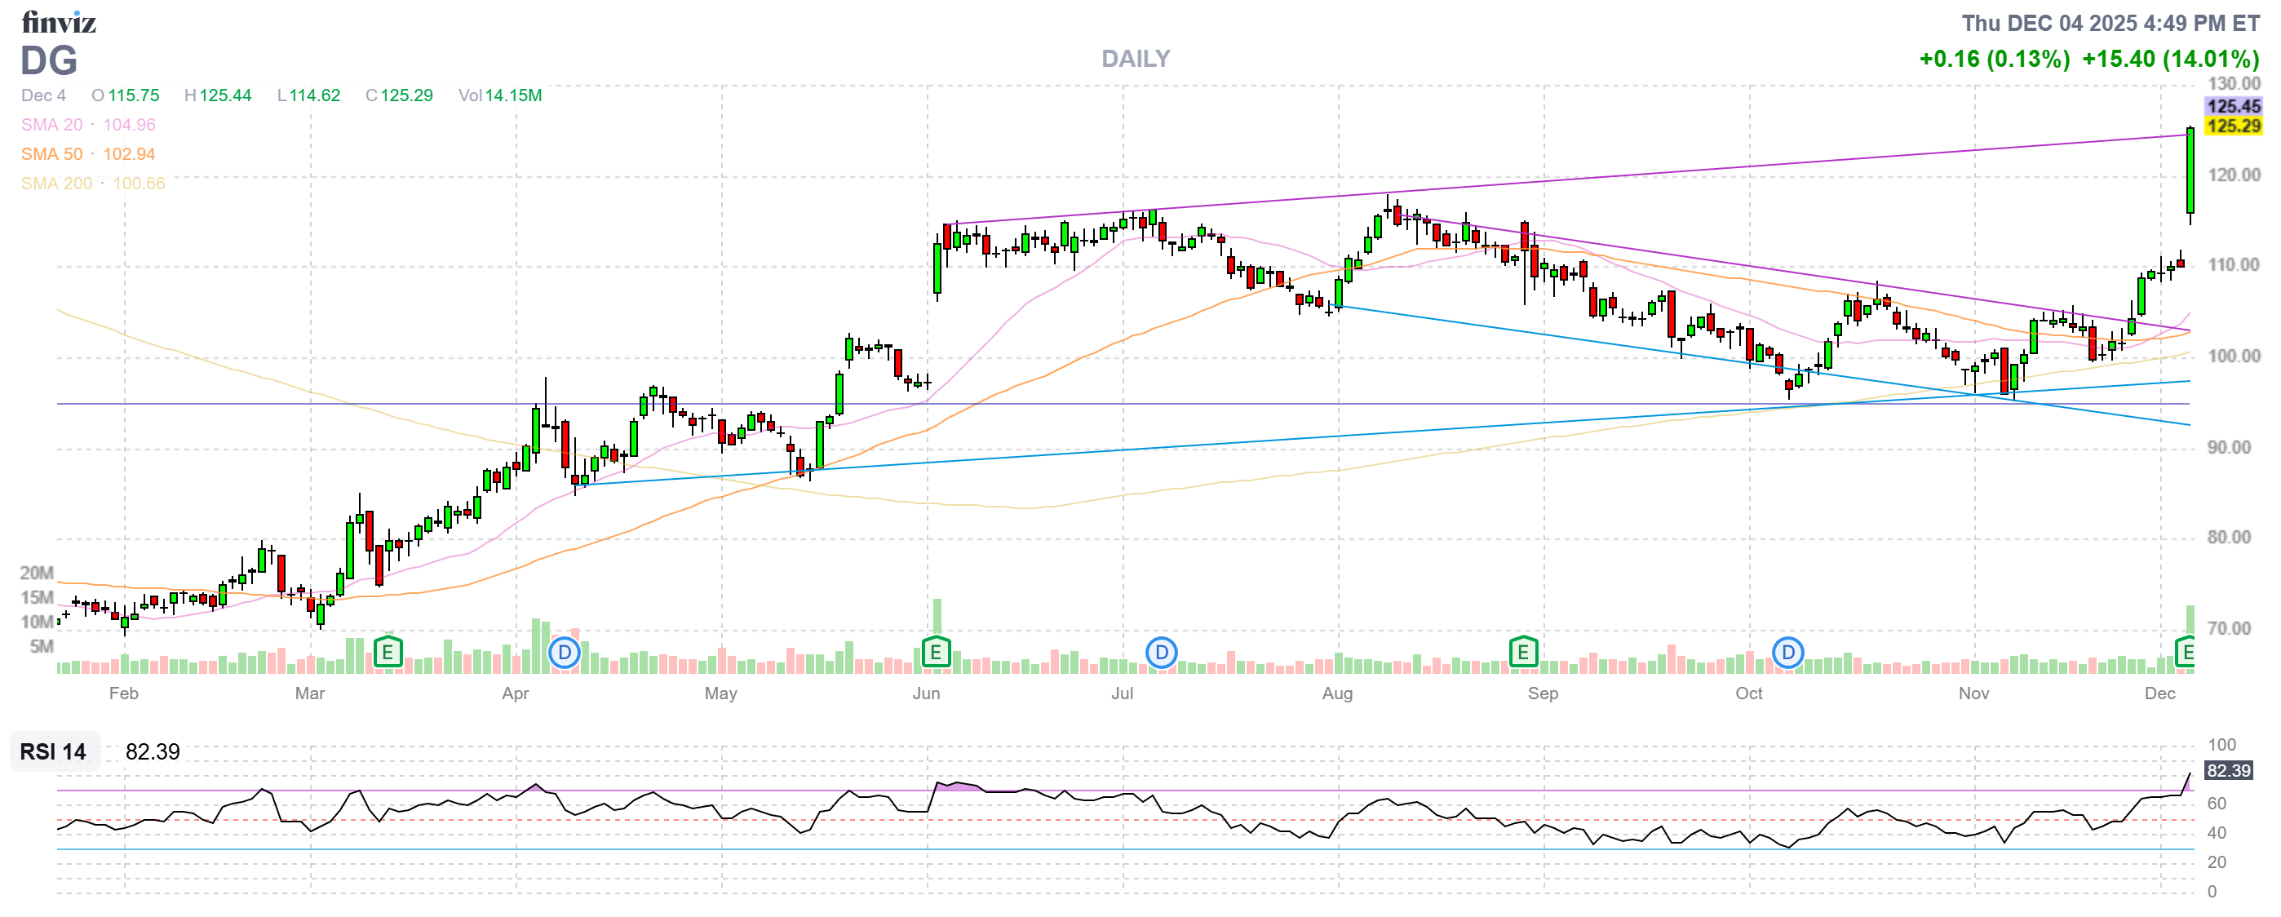The width and height of the screenshot is (2281, 917).
Task: Click the finviz logo
Action: coord(59,22)
